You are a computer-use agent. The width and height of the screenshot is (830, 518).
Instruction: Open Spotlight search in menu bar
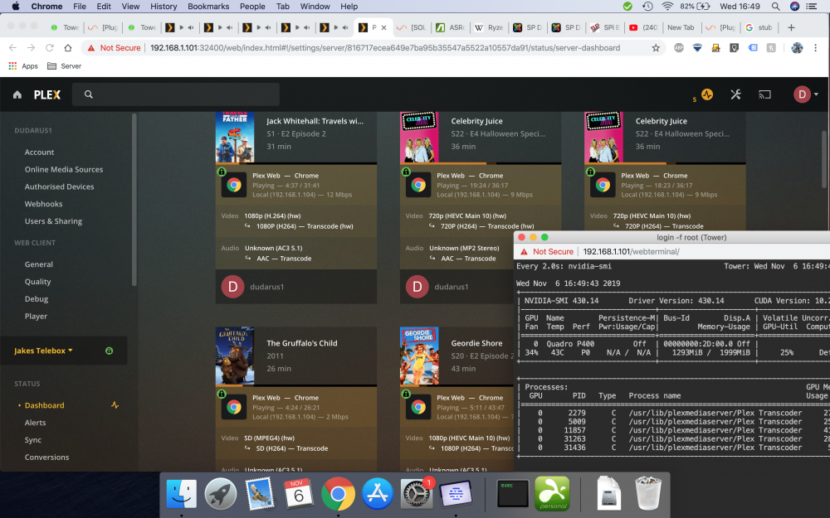775,7
